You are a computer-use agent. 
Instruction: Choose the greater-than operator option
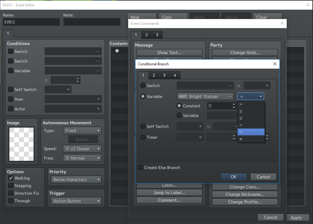click(x=251, y=125)
